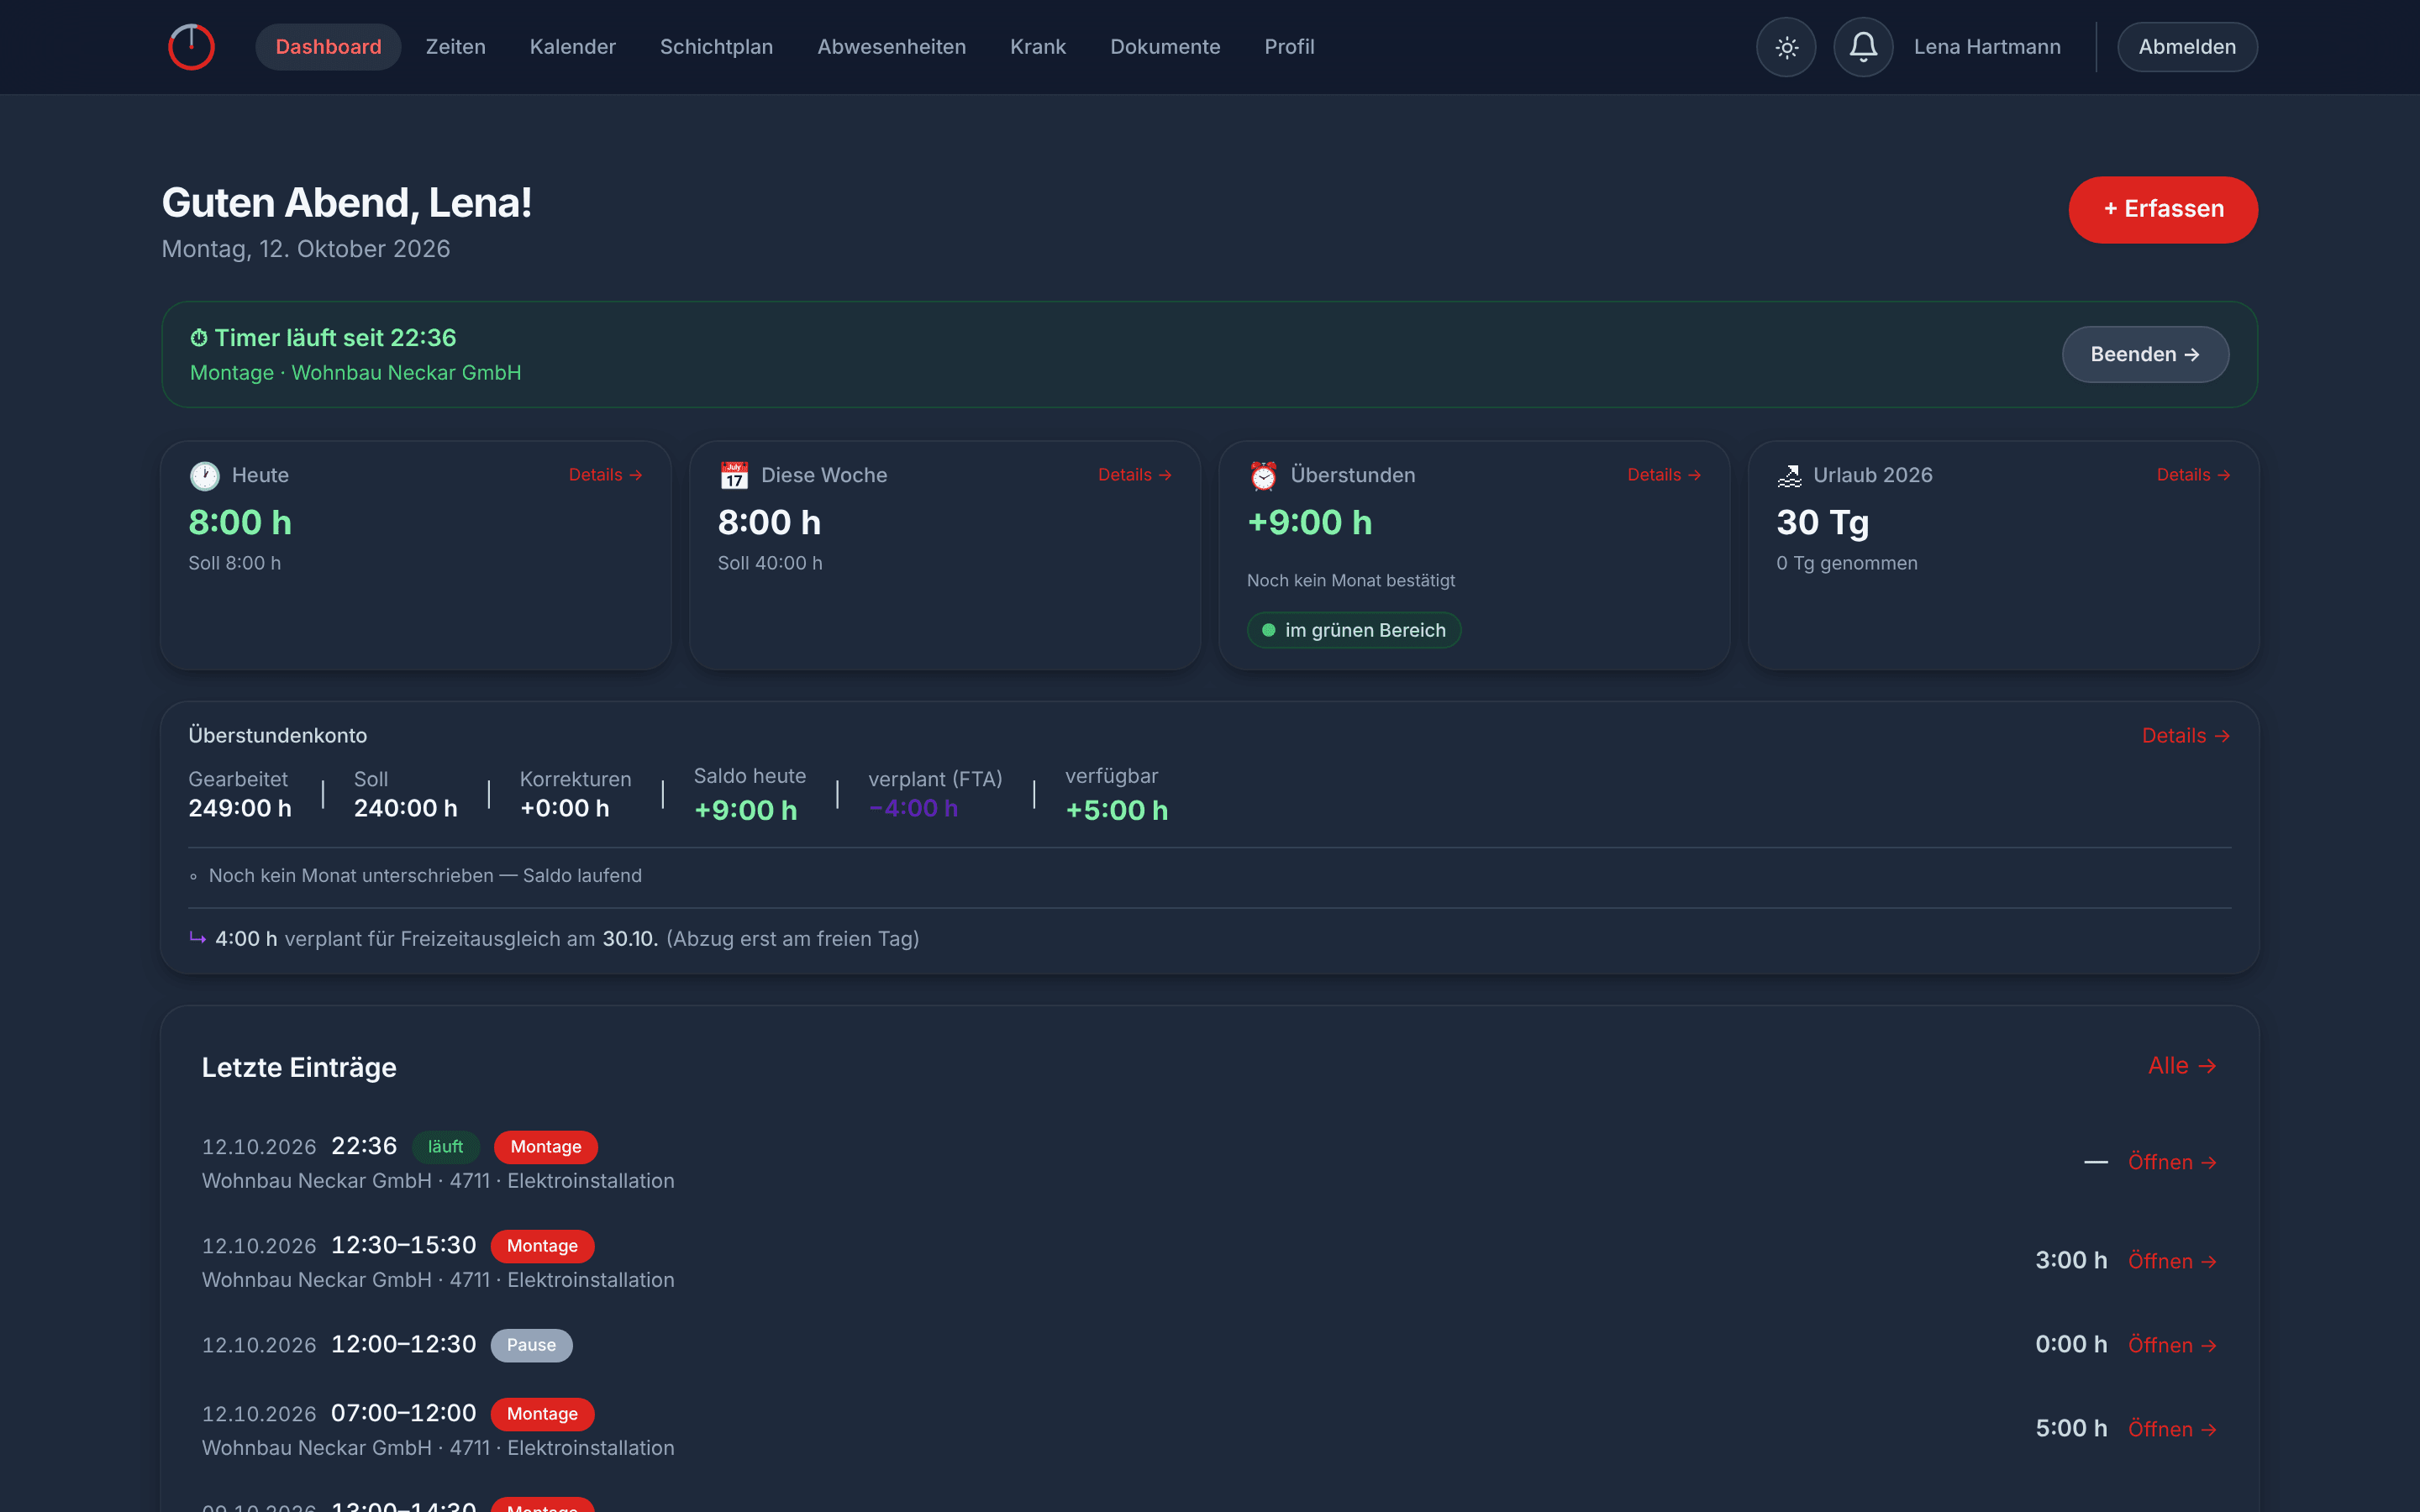Click the 'läuft' status badge

(x=445, y=1147)
